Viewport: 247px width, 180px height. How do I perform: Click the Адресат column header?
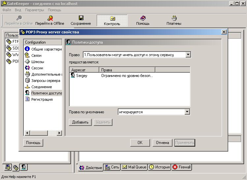(84, 70)
